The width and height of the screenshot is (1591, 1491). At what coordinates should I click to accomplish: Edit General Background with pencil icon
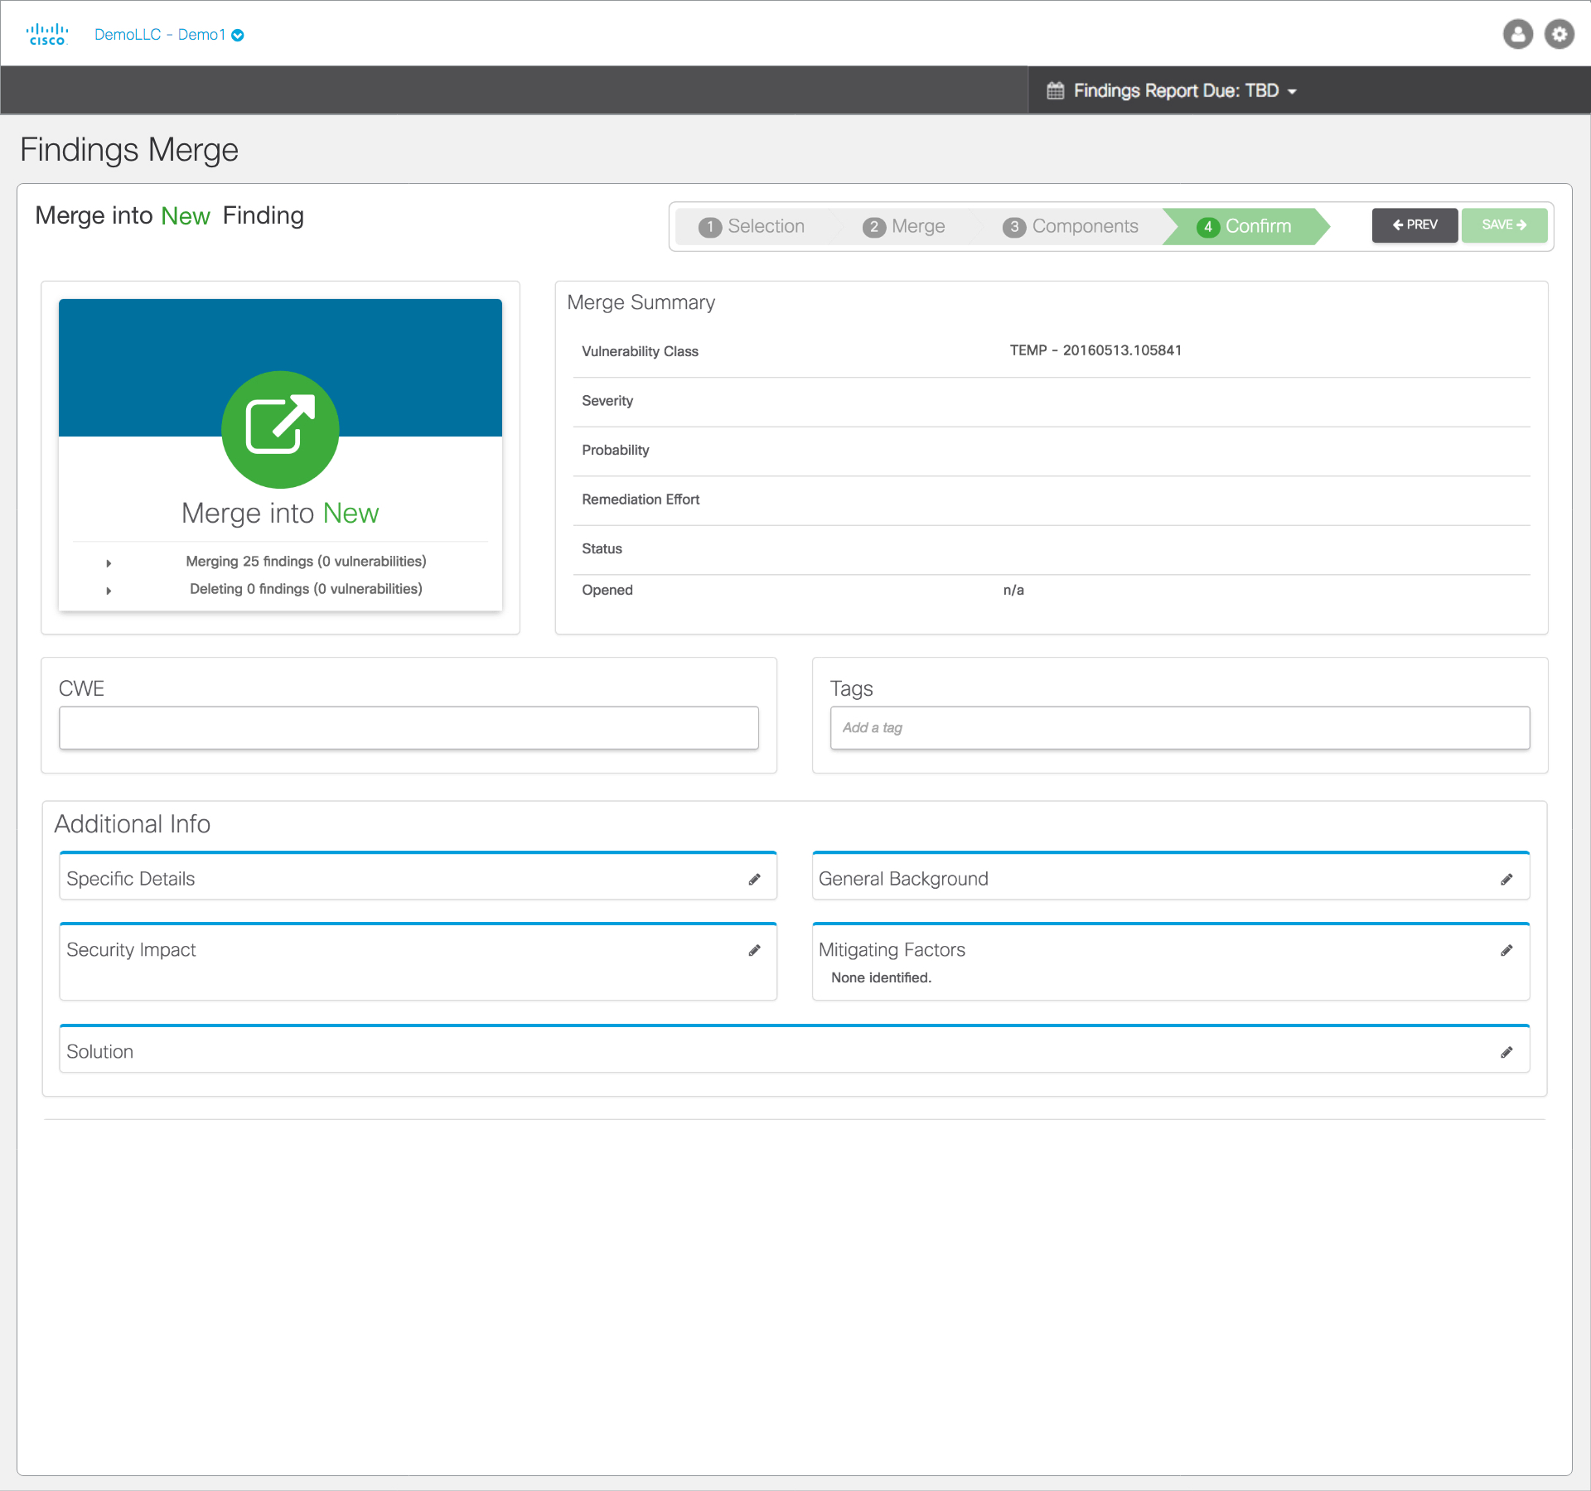1506,879
